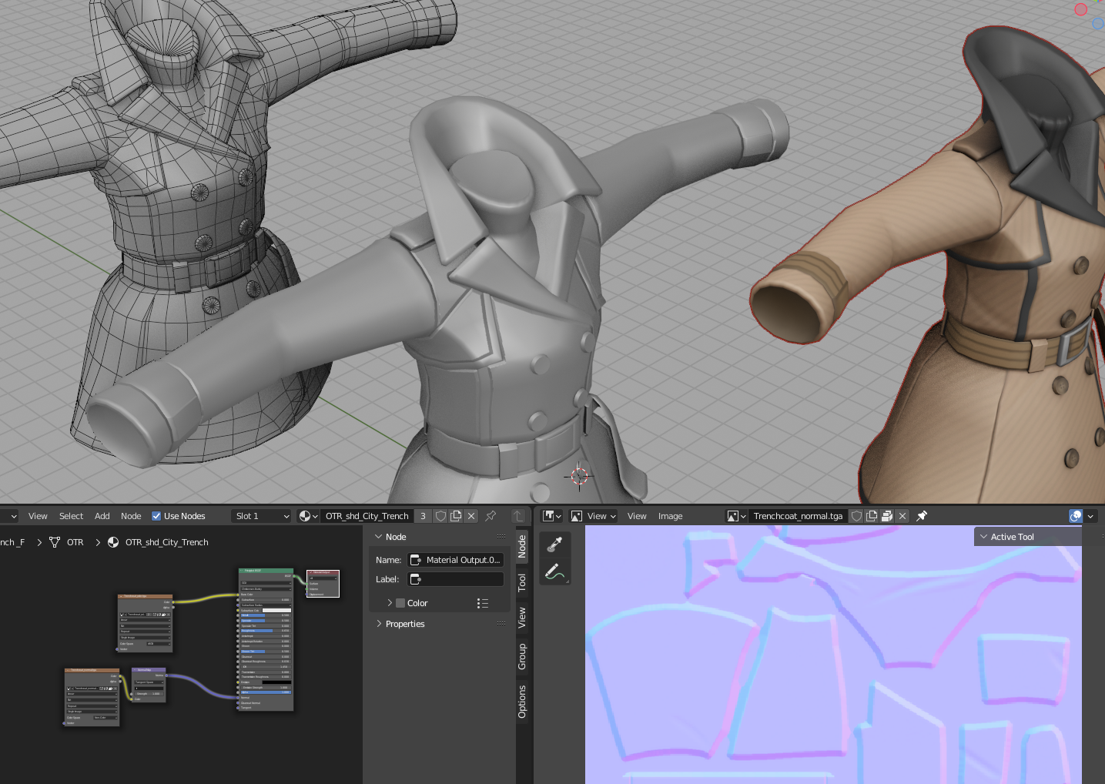Click the OTR_shd_City_Trench breadcrumb material icon

click(113, 542)
